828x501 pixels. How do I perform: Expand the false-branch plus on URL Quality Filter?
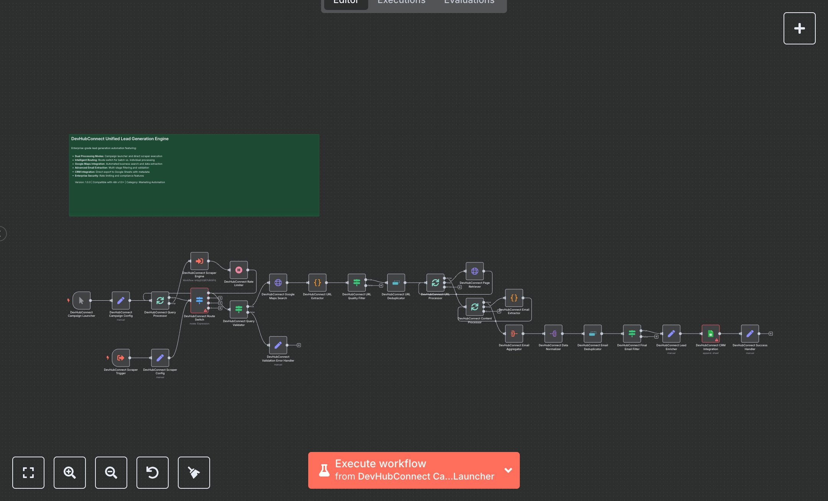point(381,285)
